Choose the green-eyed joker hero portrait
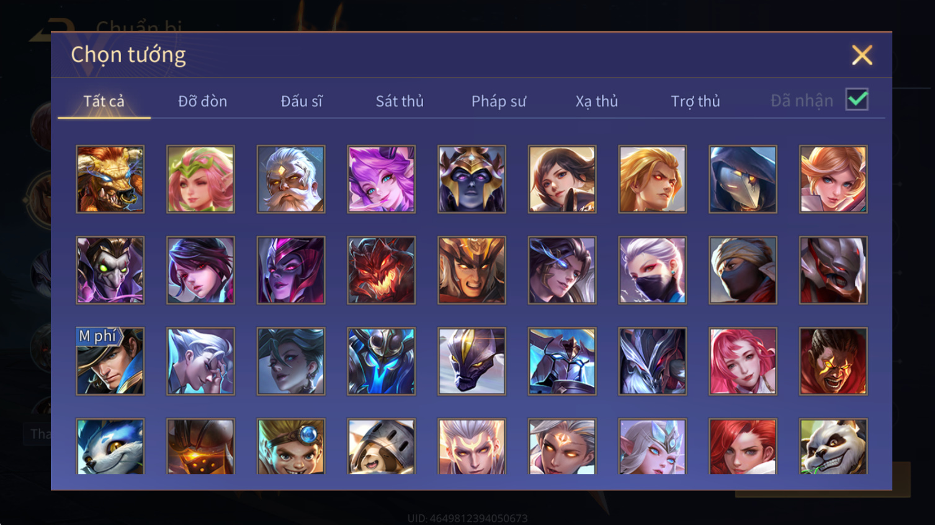The width and height of the screenshot is (935, 525). [110, 270]
